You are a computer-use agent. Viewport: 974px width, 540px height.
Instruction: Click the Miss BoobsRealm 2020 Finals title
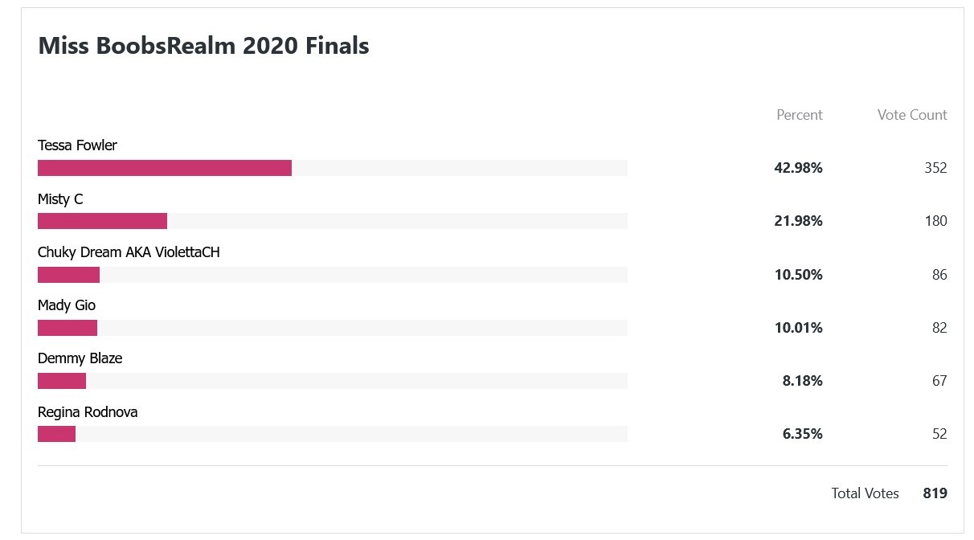(x=203, y=46)
